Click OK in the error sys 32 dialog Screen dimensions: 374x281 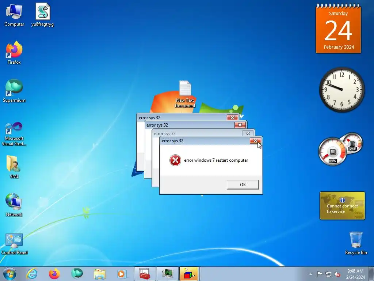[x=243, y=185]
